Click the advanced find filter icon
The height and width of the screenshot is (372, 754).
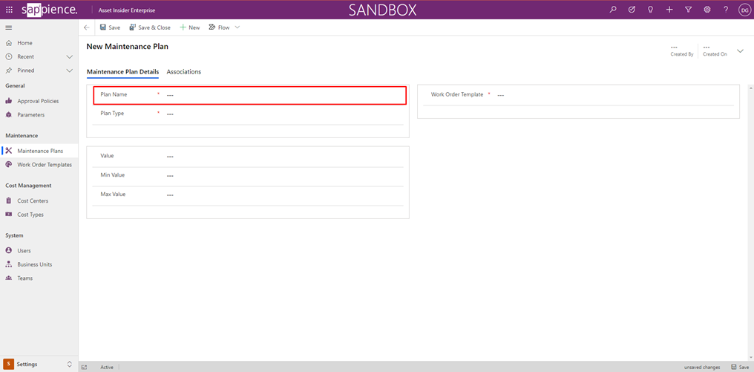point(688,10)
